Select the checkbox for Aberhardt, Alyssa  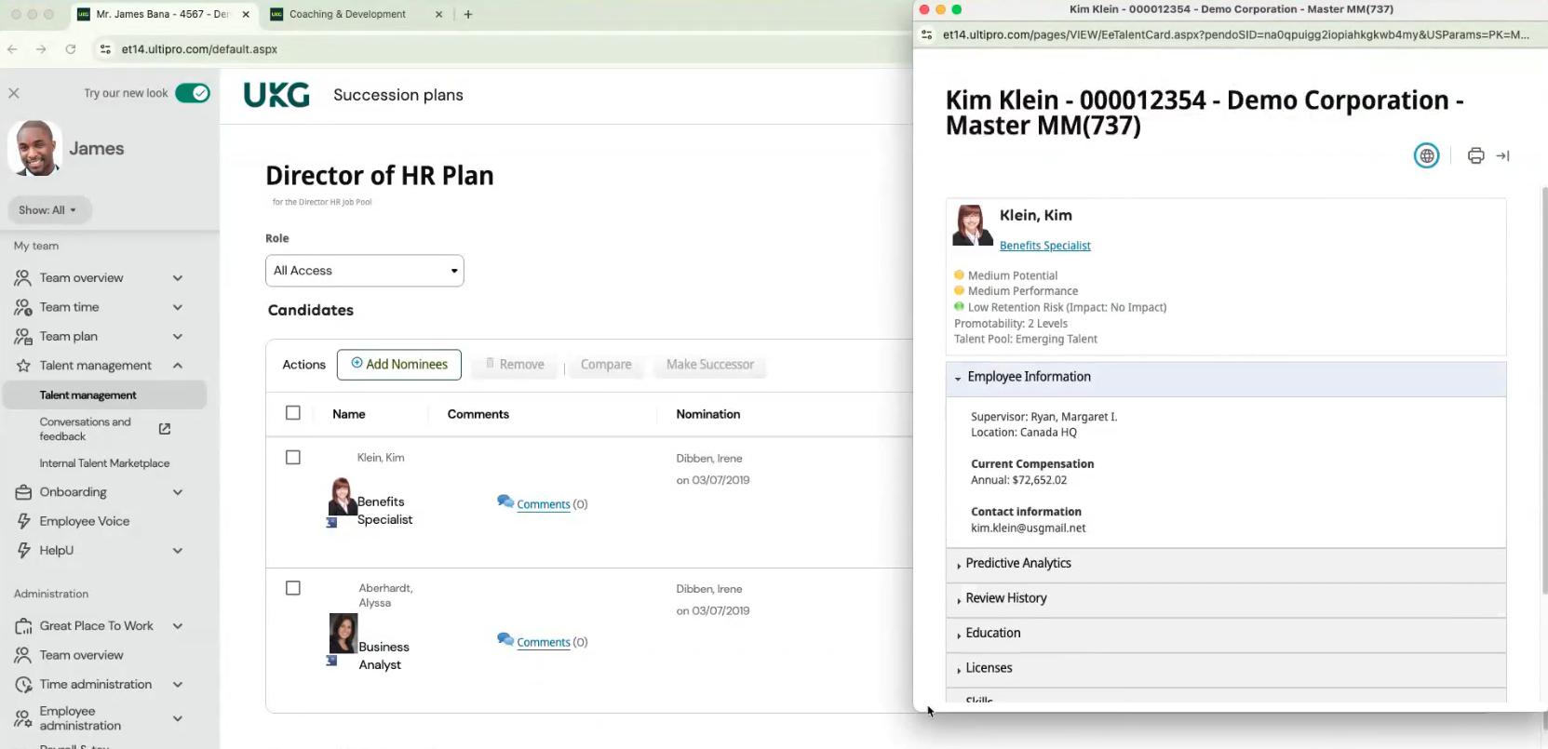coord(293,588)
